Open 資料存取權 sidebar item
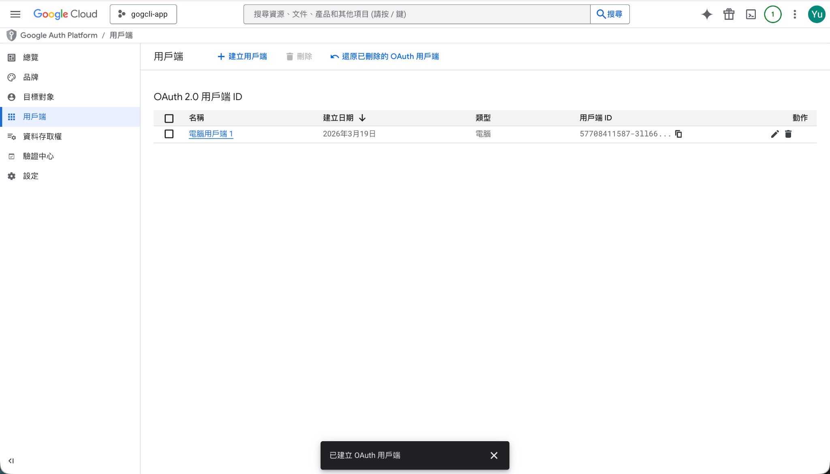 [42, 137]
